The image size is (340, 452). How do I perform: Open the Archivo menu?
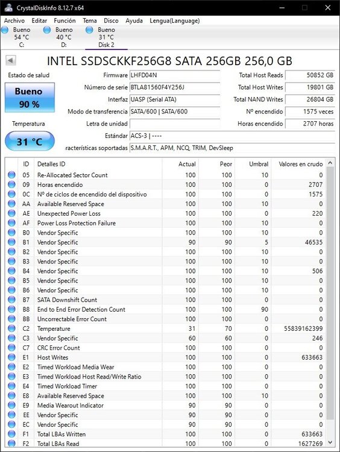click(x=14, y=20)
